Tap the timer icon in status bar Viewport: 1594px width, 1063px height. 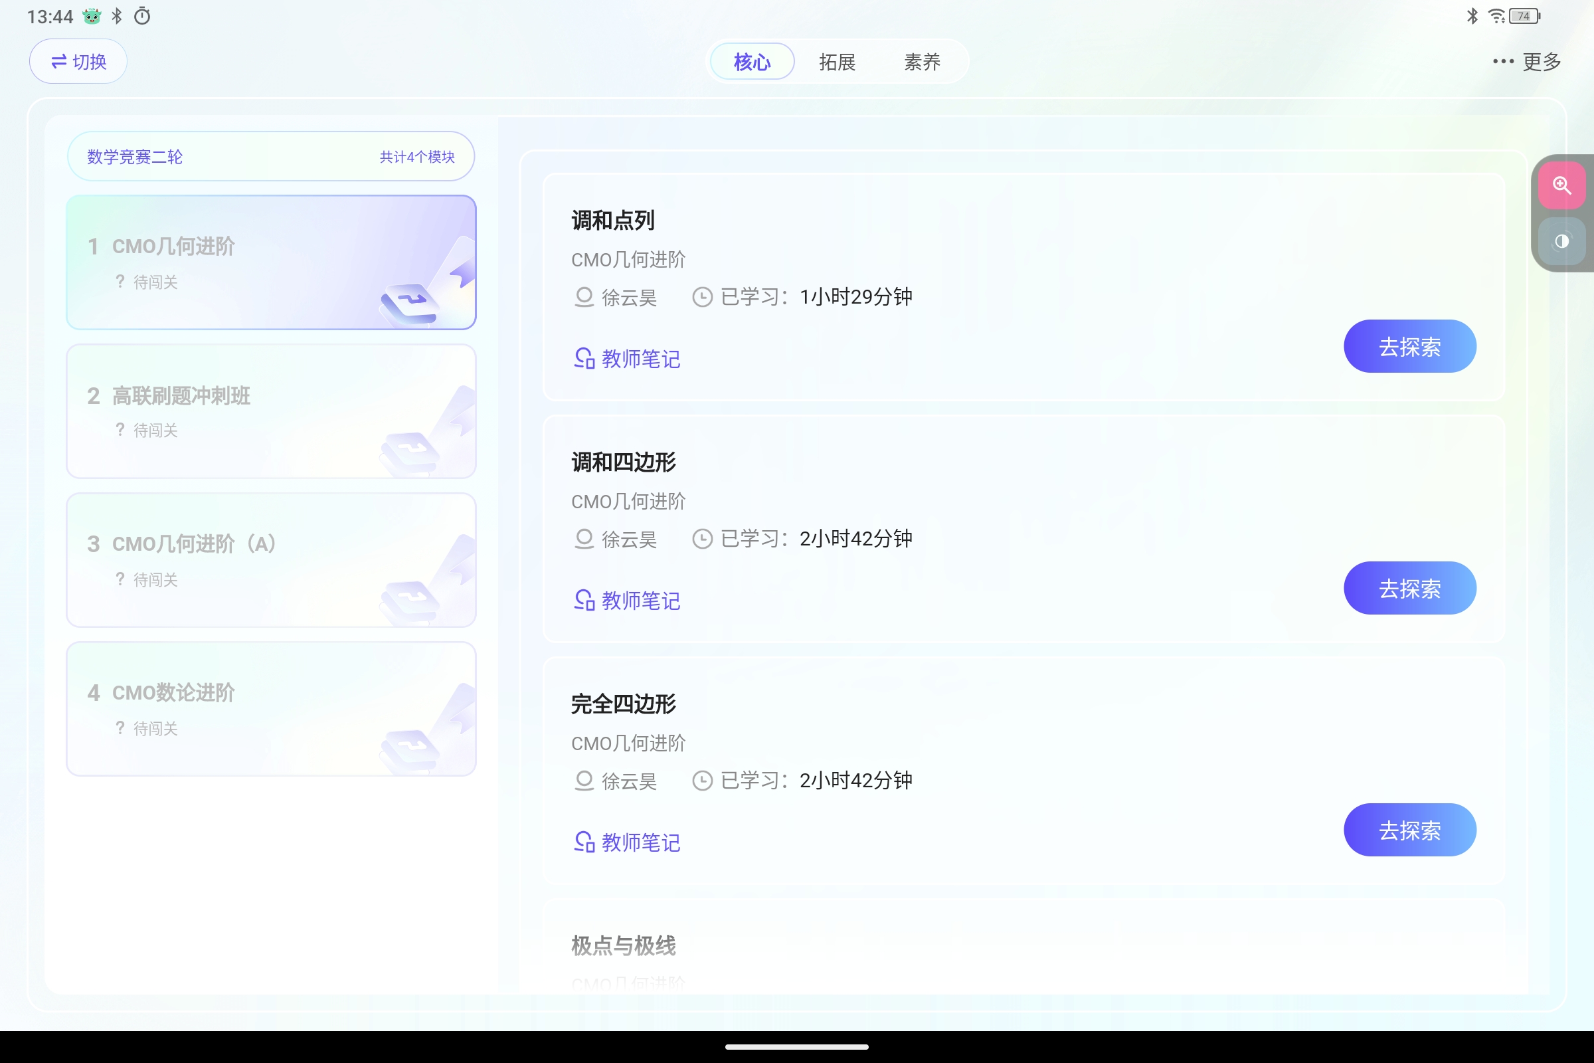[x=142, y=16]
